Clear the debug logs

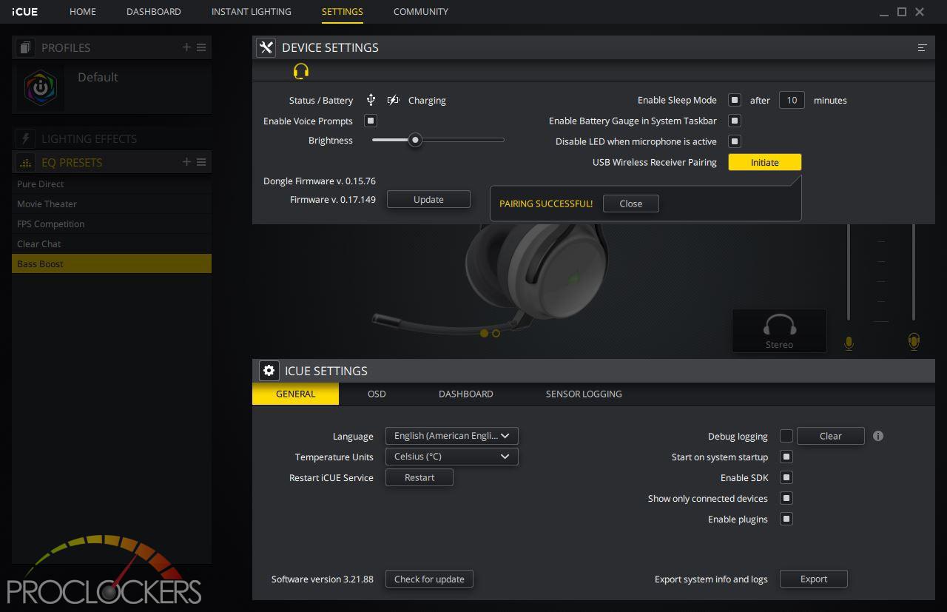pos(831,436)
